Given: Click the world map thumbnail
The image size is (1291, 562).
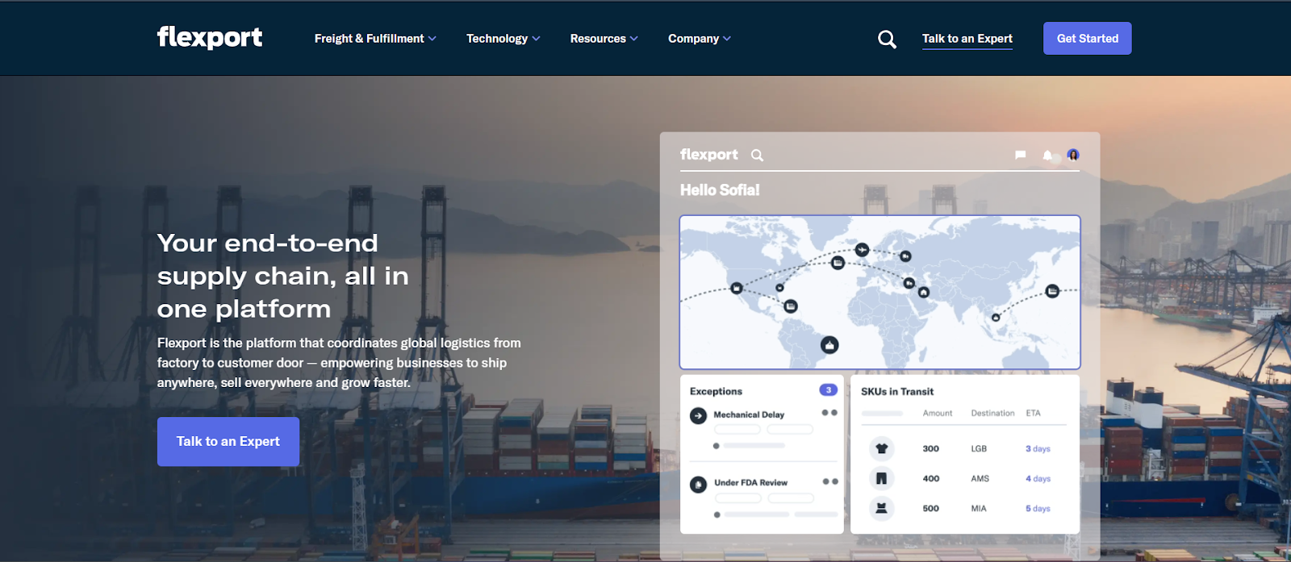Looking at the screenshot, I should coord(879,292).
